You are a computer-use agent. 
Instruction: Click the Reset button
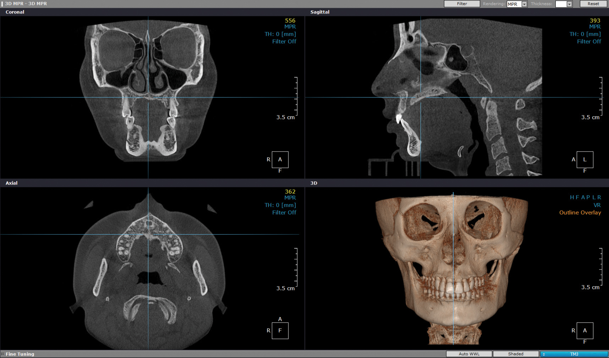[593, 4]
